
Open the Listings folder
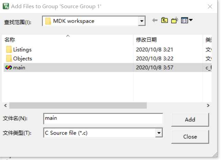click(x=22, y=50)
